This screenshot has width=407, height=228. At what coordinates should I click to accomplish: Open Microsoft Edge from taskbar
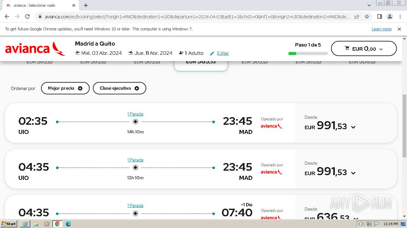coord(68,224)
